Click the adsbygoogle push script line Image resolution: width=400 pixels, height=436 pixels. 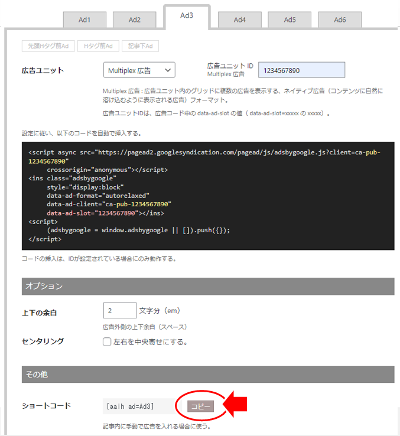coord(138,230)
